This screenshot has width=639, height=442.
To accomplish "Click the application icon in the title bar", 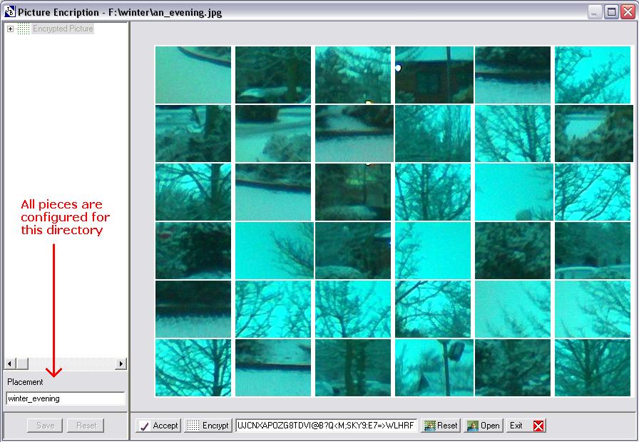I will 10,12.
